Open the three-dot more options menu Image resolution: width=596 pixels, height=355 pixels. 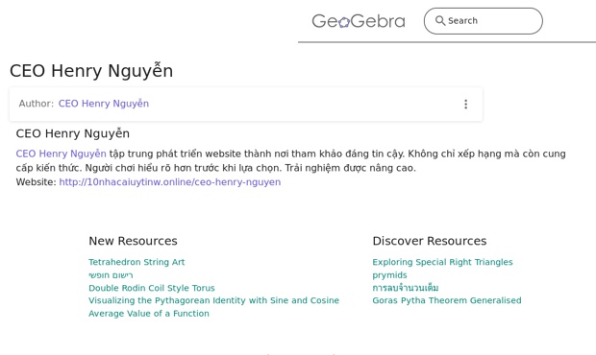pyautogui.click(x=465, y=105)
